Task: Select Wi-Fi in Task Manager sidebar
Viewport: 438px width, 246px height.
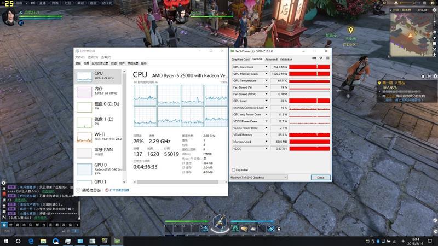Action: [99, 137]
